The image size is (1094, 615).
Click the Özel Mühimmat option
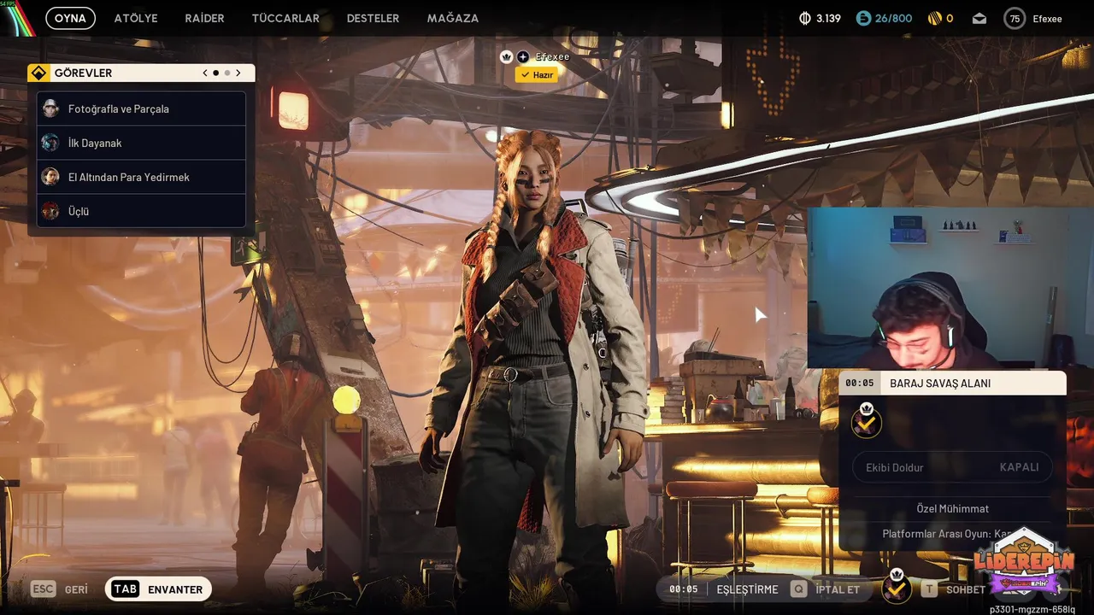952,508
